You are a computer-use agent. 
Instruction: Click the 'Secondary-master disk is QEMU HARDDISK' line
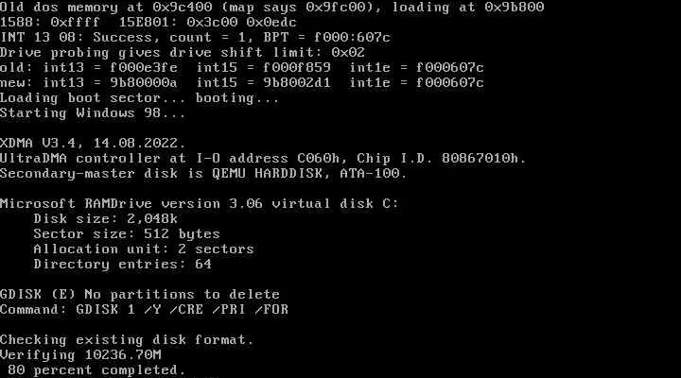pyautogui.click(x=203, y=174)
